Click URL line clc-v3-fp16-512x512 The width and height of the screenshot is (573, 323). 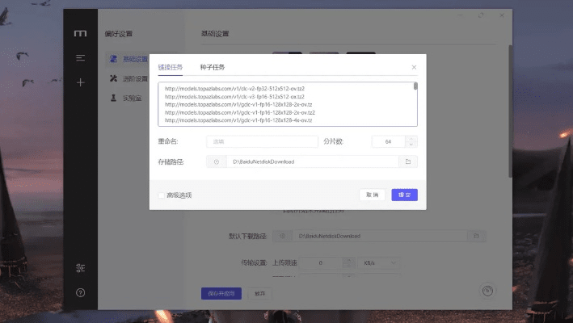pos(234,97)
